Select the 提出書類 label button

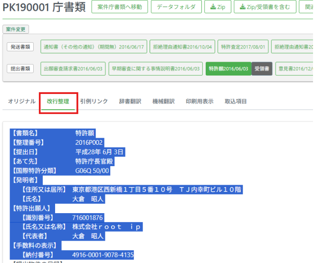click(20, 68)
